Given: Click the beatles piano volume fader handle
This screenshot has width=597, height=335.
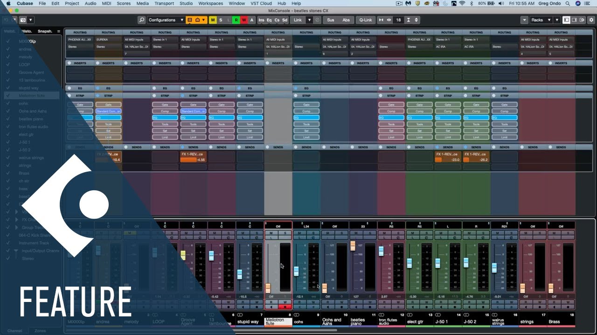Looking at the screenshot, I should [x=353, y=246].
